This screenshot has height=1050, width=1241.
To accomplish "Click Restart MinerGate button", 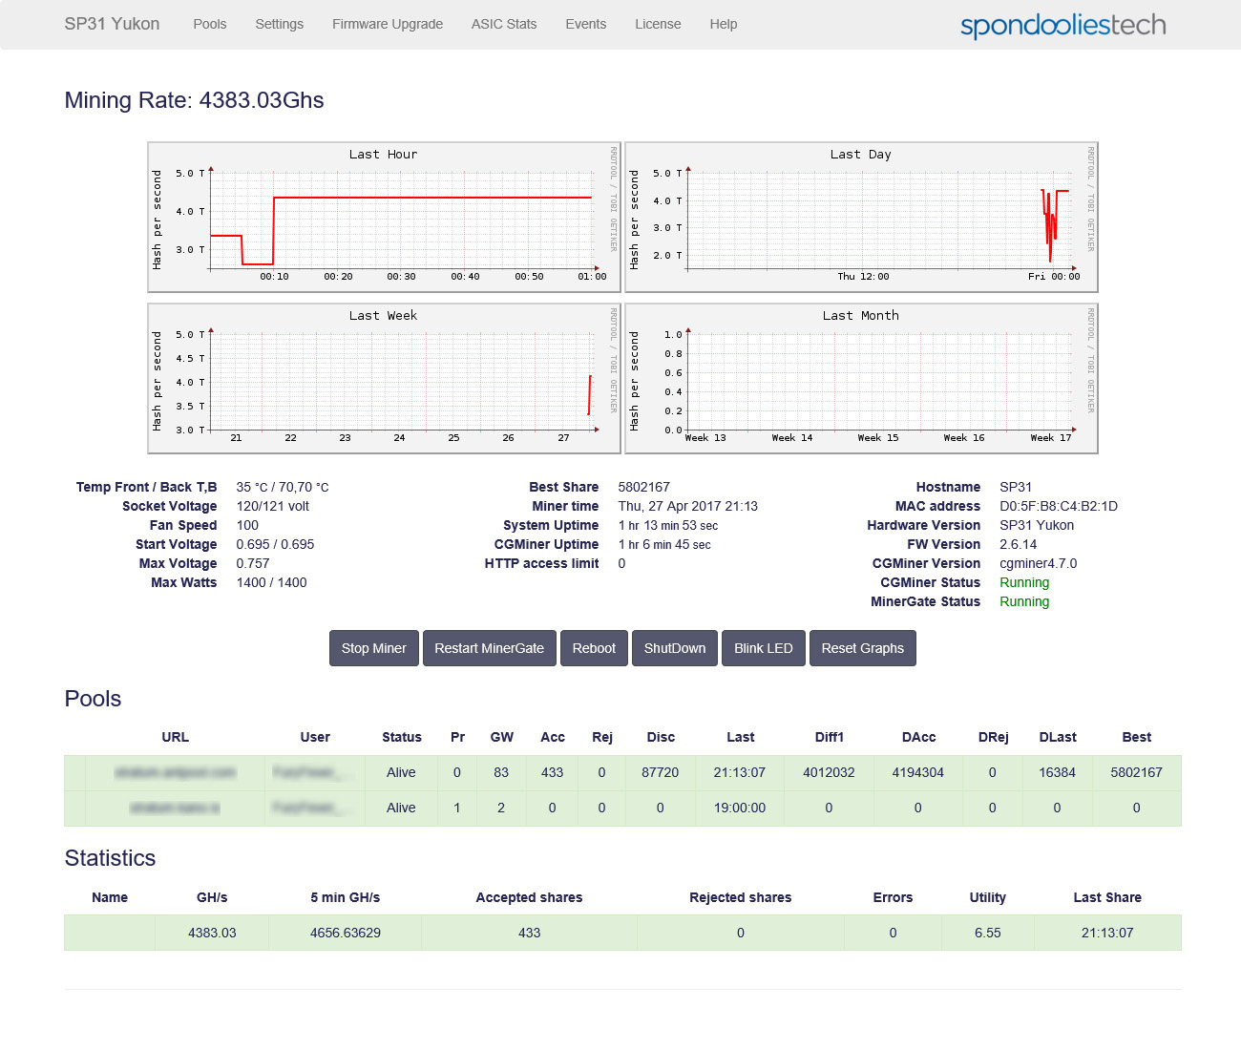I will 489,648.
